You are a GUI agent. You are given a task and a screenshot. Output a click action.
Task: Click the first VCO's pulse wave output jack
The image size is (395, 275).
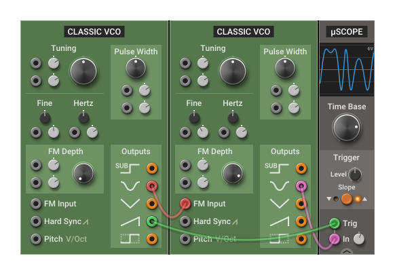click(x=152, y=239)
